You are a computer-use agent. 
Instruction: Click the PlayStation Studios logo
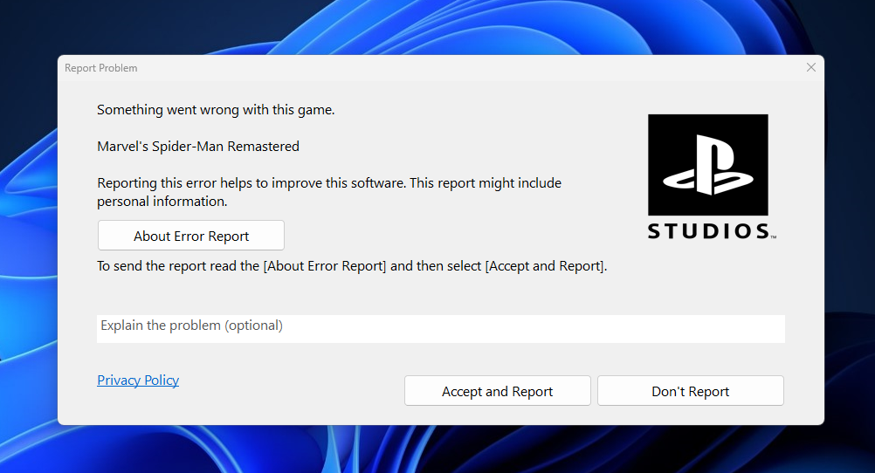pyautogui.click(x=712, y=177)
